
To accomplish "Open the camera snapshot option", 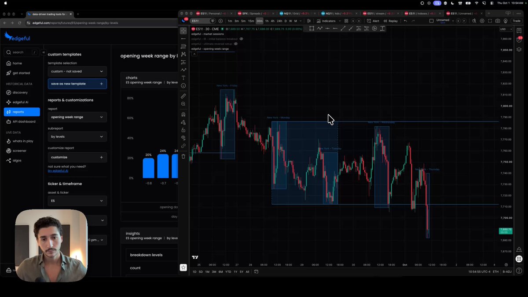I will coord(497,21).
